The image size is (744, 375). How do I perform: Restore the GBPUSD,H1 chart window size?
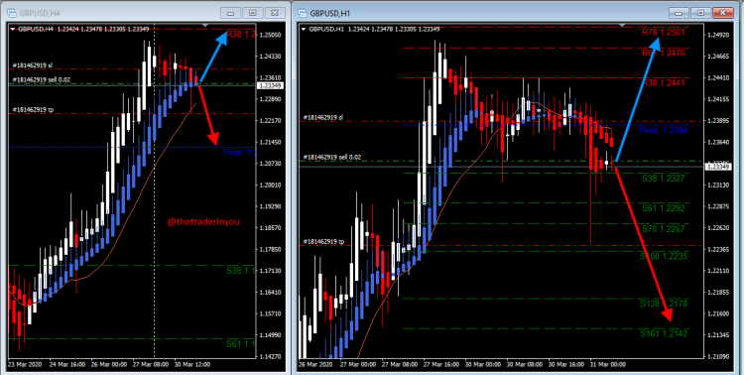700,13
